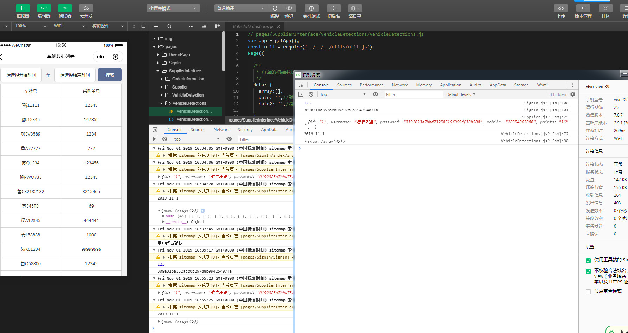The width and height of the screenshot is (628, 333).
Task: Open the clear cache (清缓存) menu
Action: tap(355, 8)
